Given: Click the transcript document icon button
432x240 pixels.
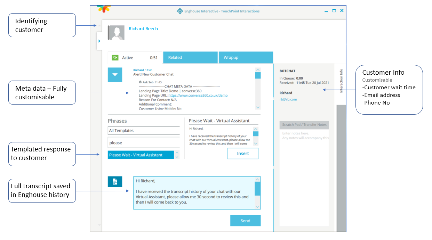Looking at the screenshot, I should (x=115, y=182).
